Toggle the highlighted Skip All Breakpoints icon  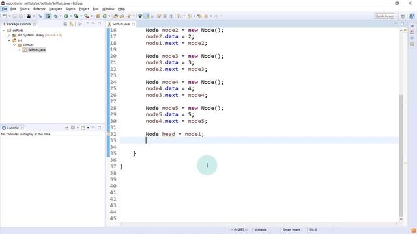(48, 16)
